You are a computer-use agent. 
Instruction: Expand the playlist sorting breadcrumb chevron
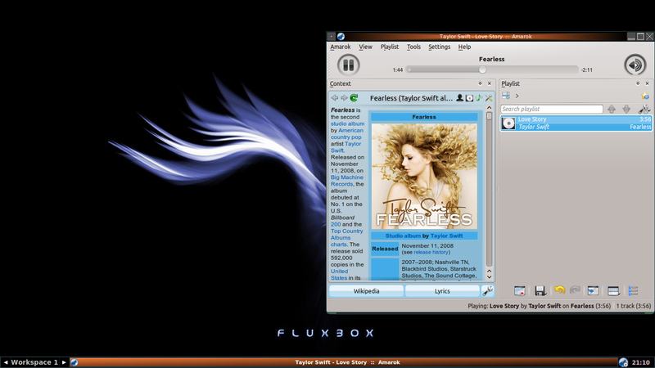click(517, 96)
